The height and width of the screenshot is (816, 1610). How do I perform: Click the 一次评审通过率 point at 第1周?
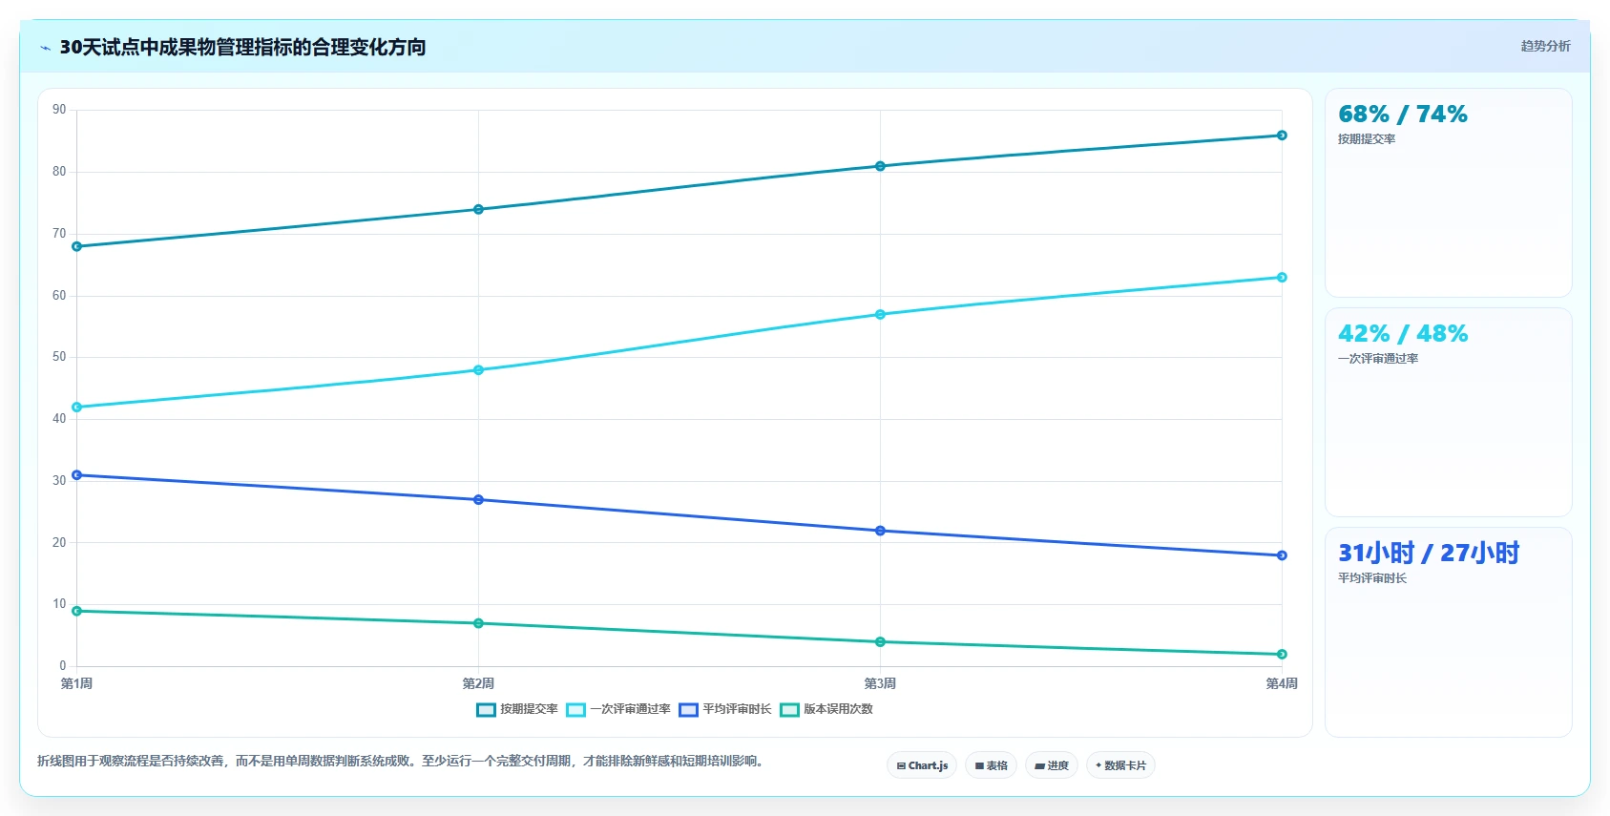[77, 408]
